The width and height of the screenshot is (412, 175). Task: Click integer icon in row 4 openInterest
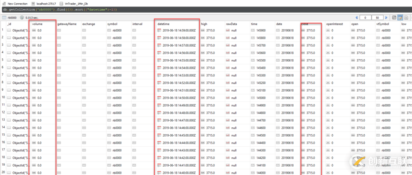[x=328, y=53]
